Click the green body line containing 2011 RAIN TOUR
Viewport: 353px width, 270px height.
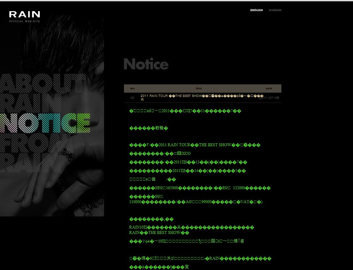pos(195,145)
